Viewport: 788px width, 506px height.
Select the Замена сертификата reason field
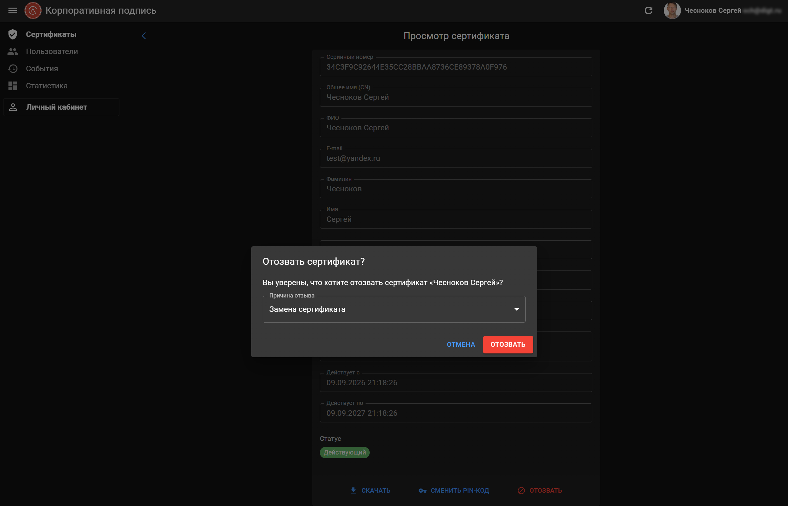394,310
